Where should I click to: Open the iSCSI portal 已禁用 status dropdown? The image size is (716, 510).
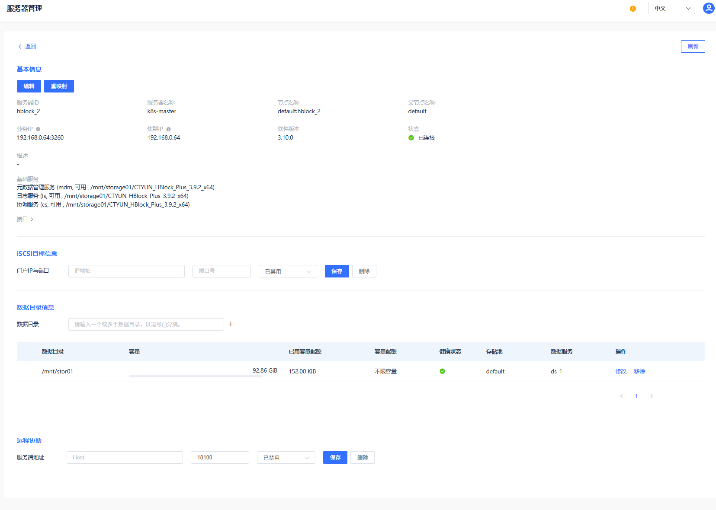point(288,271)
